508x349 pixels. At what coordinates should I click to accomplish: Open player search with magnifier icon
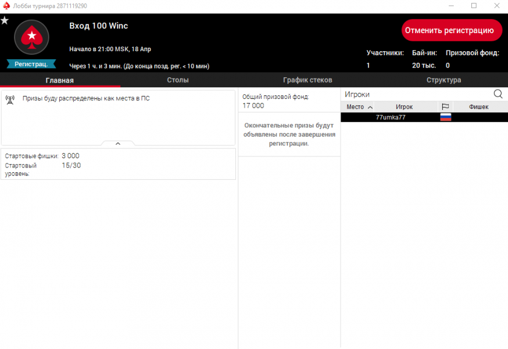[x=498, y=94]
